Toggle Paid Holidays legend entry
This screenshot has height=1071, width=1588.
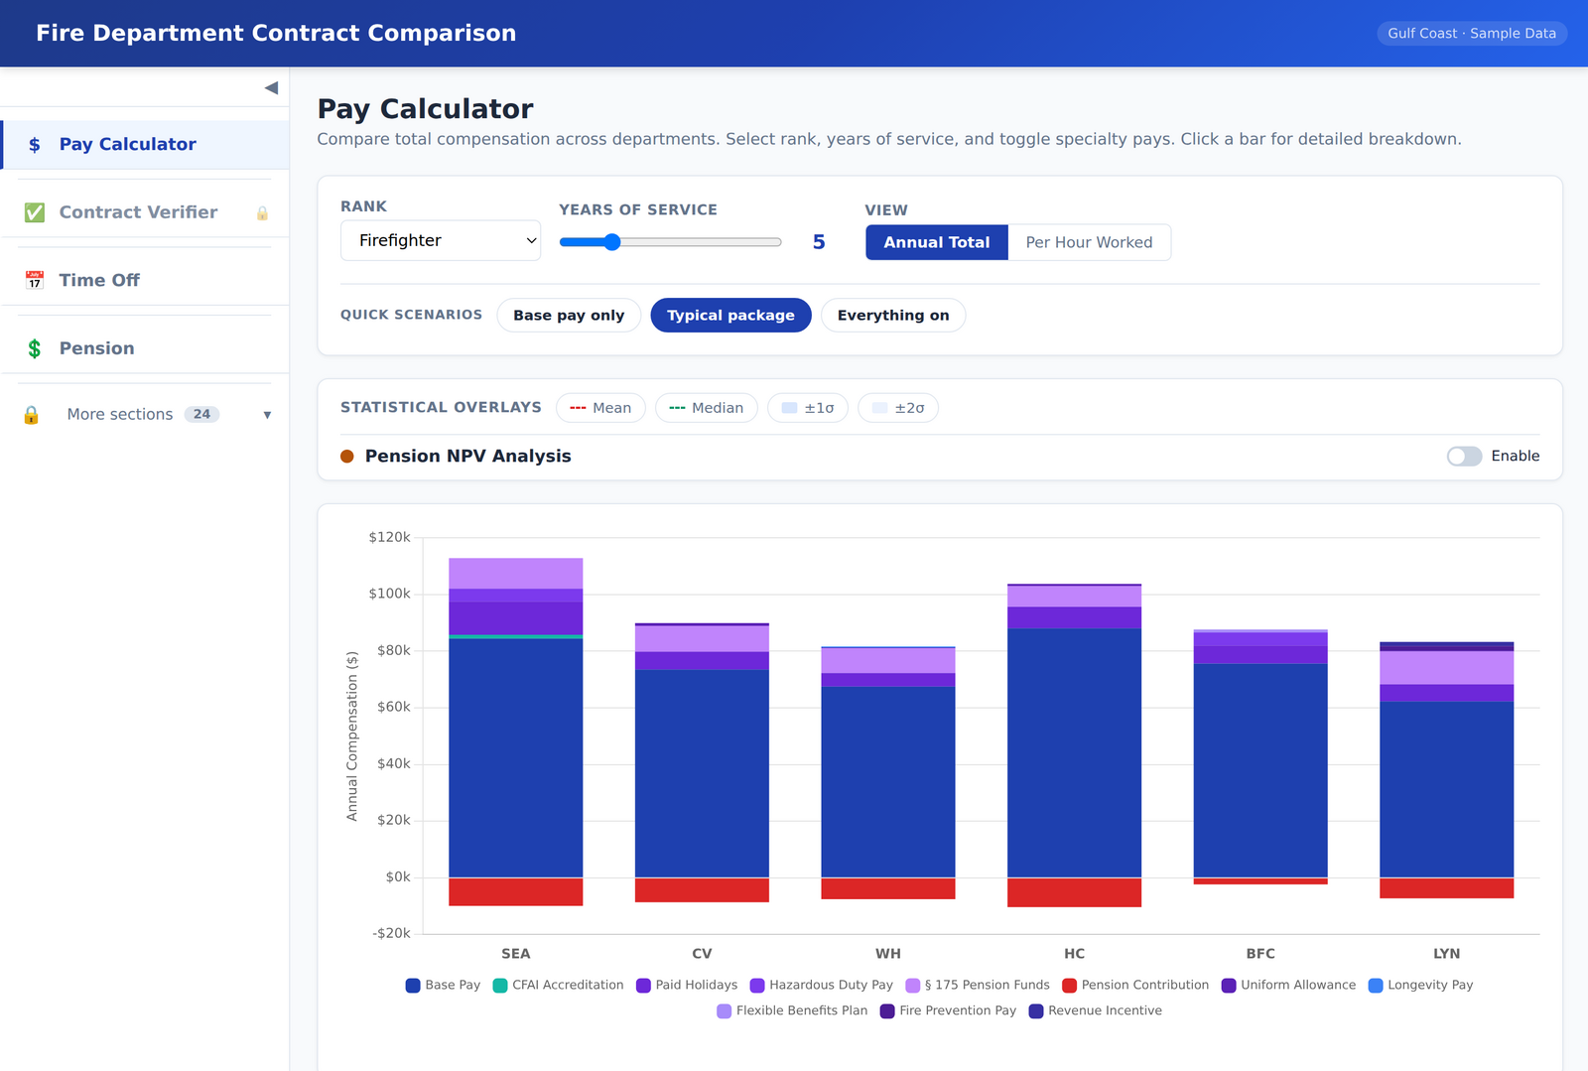click(x=687, y=986)
